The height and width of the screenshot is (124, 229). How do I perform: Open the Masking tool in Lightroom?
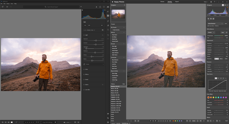click(108, 30)
